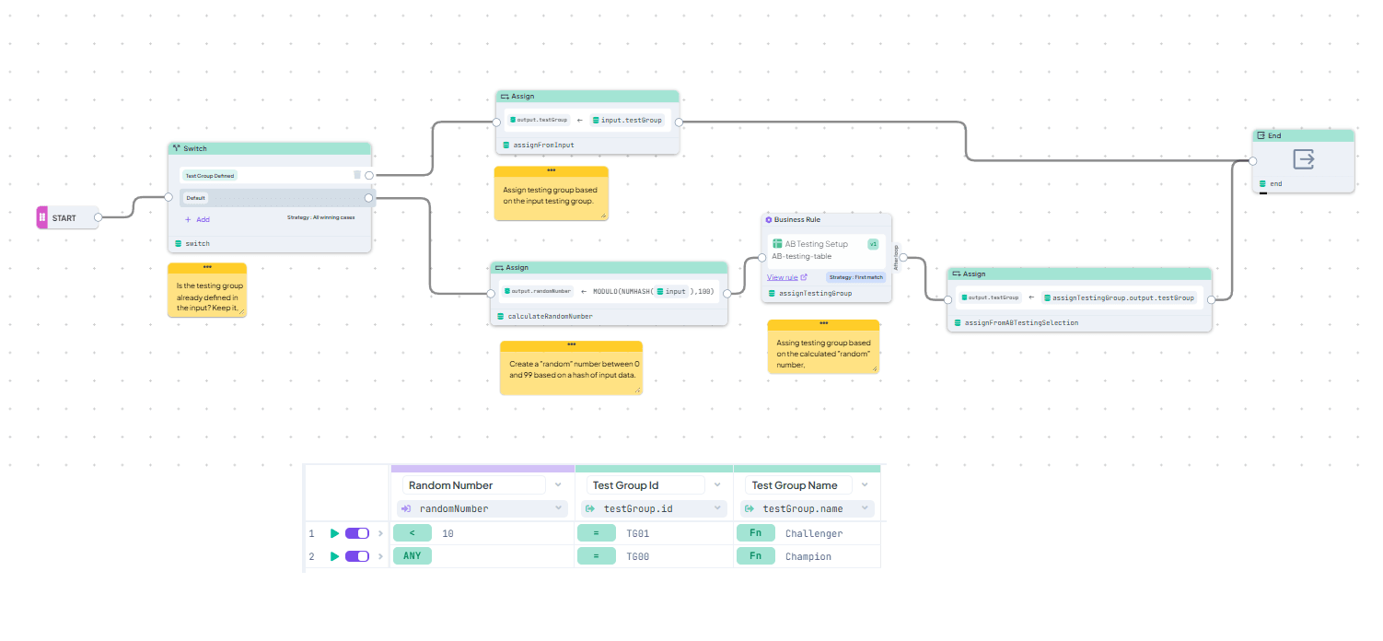Click the Test Group Id name field

point(645,485)
